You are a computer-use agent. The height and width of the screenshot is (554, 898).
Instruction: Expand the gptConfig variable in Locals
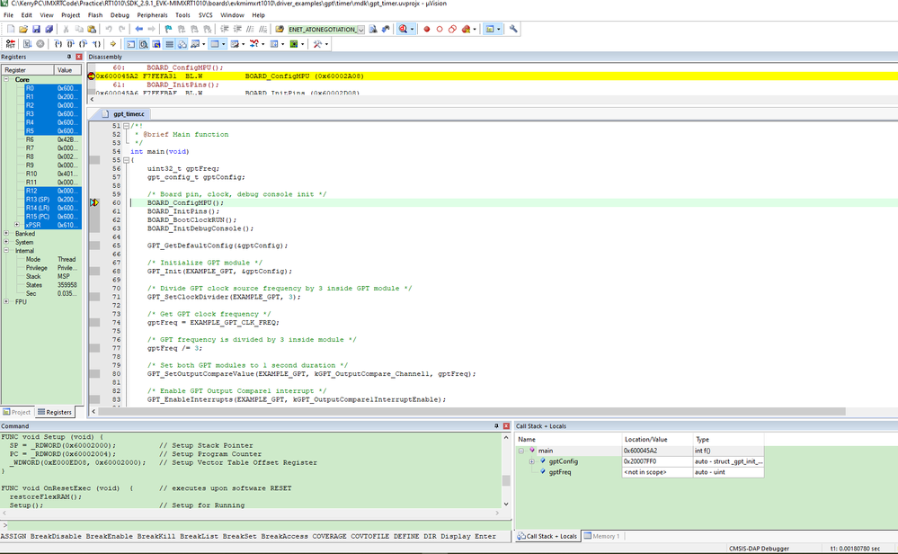(x=531, y=461)
